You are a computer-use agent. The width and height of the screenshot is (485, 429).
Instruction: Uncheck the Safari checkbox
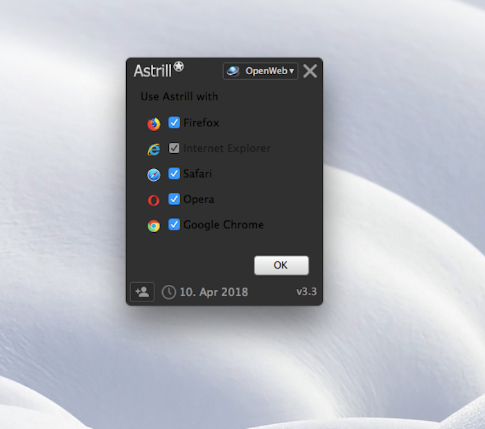[x=174, y=173]
